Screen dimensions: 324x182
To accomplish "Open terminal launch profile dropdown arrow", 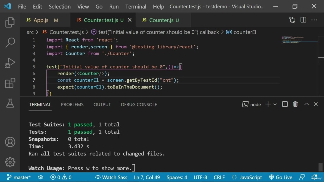I will click(275, 104).
